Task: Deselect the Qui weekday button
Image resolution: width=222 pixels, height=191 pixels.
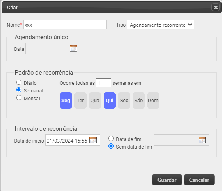Action: pyautogui.click(x=110, y=101)
